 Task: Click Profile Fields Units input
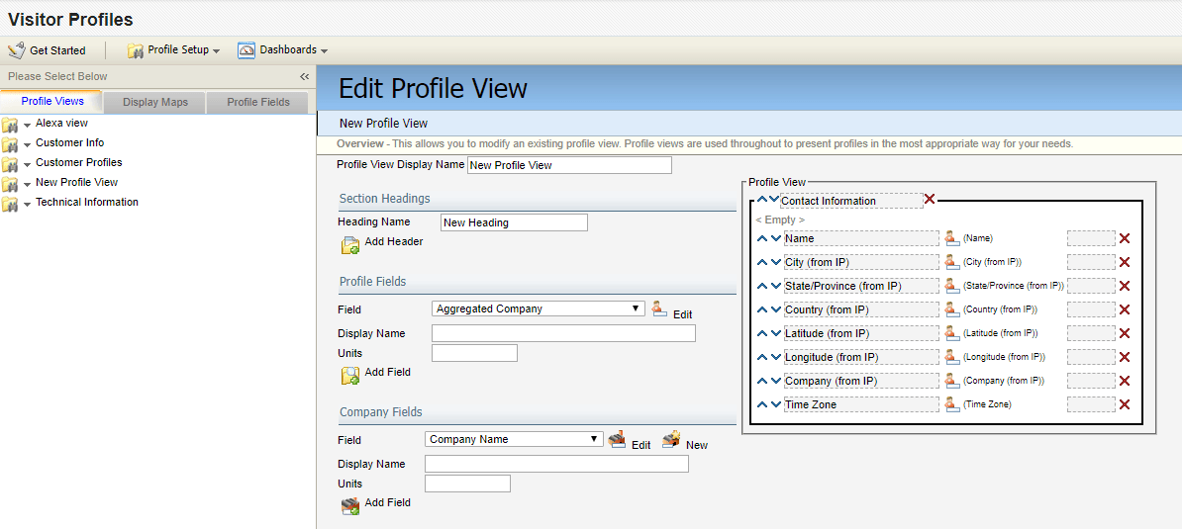click(474, 353)
